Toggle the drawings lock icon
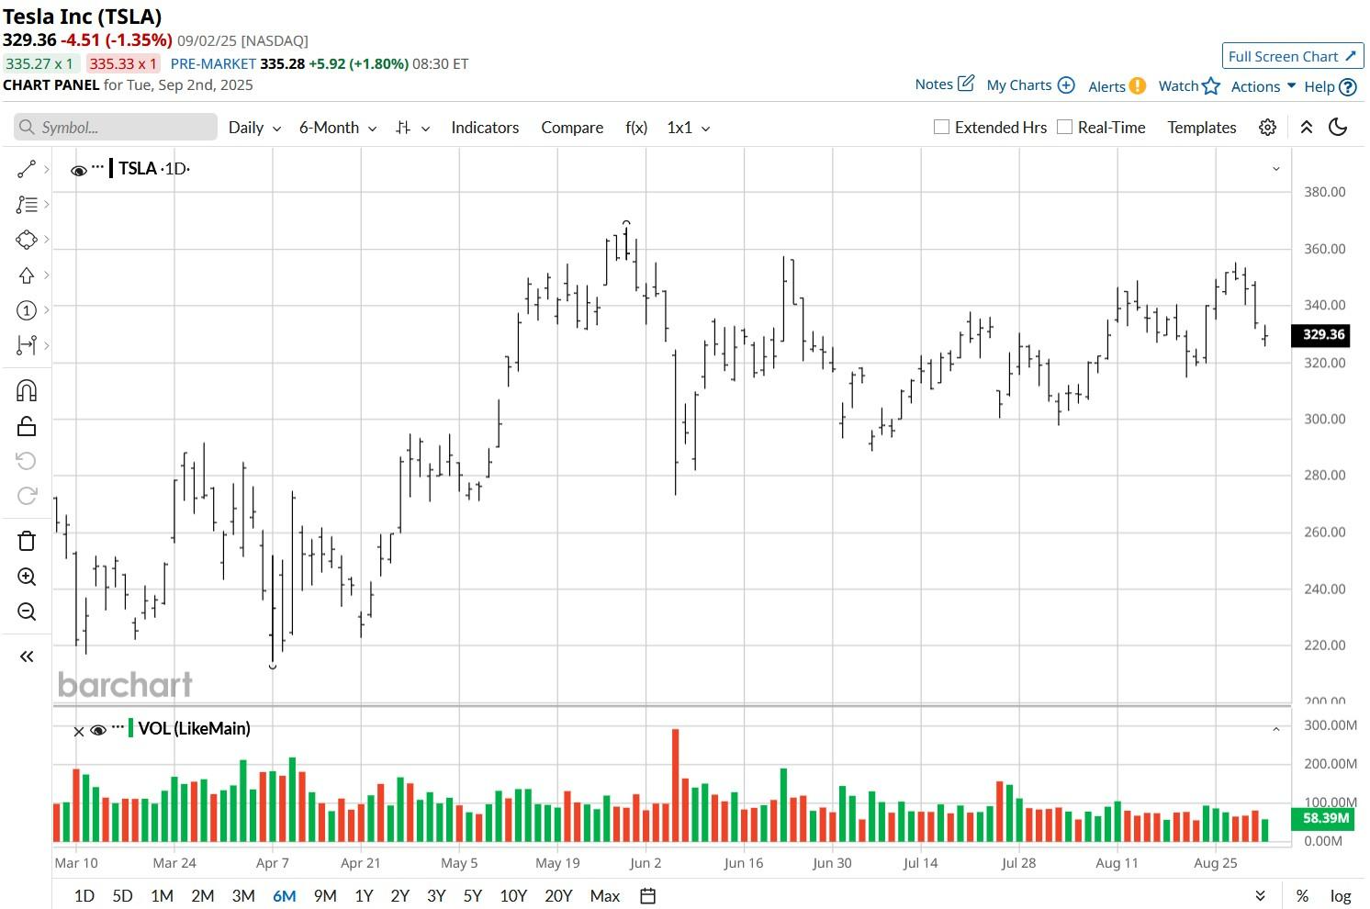 (27, 426)
